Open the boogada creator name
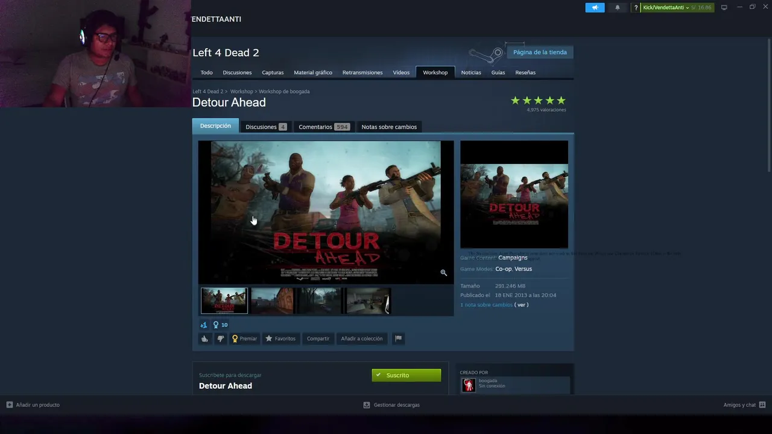 (488, 381)
